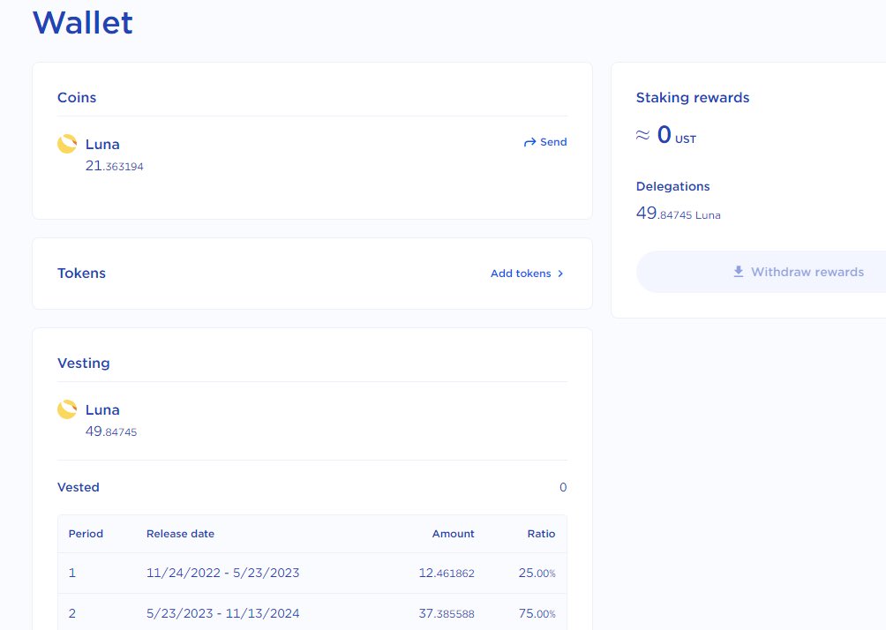Click the Release date column header

pos(180,533)
